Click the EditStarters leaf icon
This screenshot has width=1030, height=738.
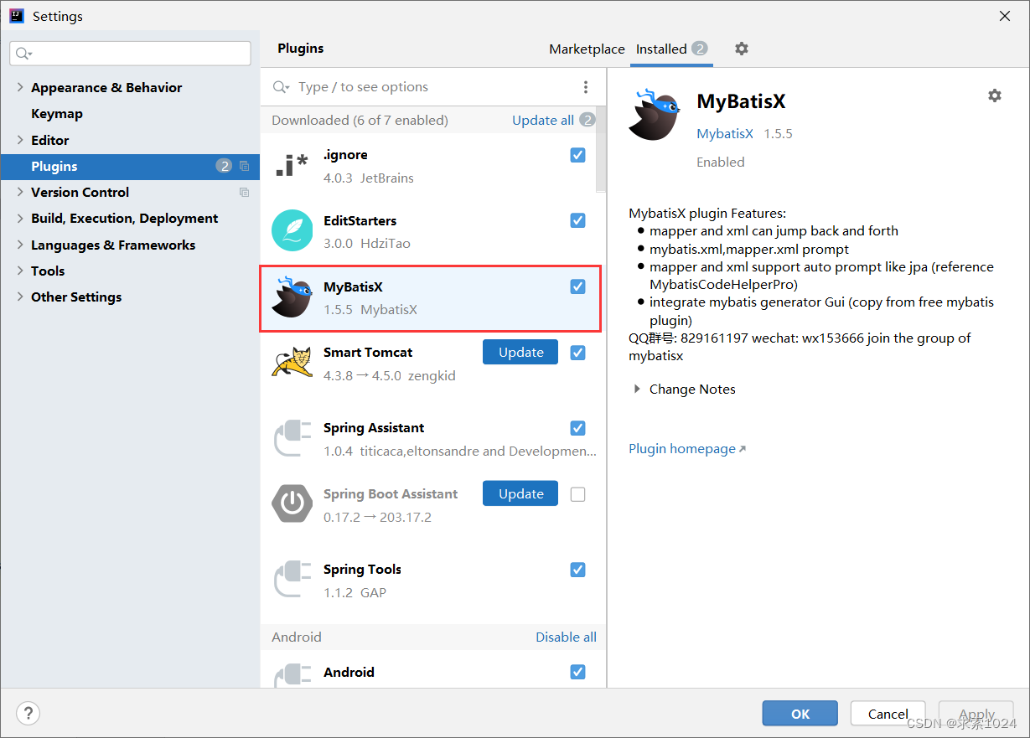pos(292,230)
